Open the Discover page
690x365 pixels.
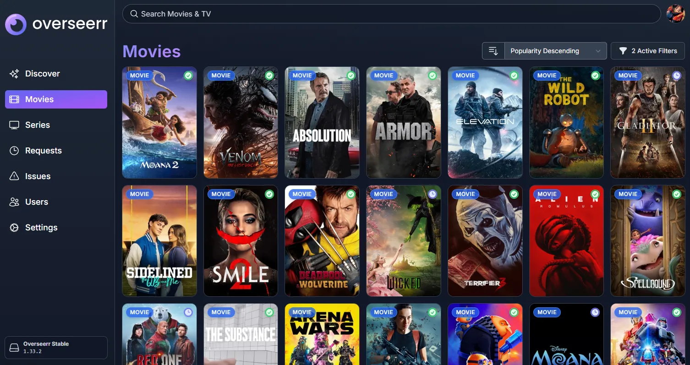(42, 74)
